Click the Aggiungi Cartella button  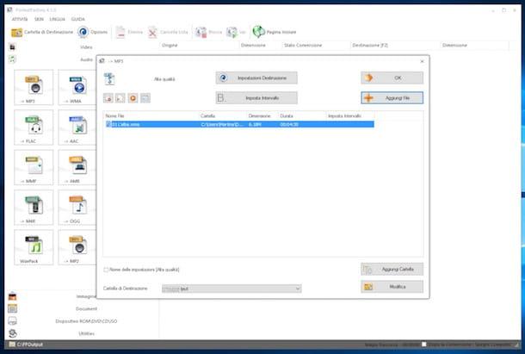coord(392,270)
